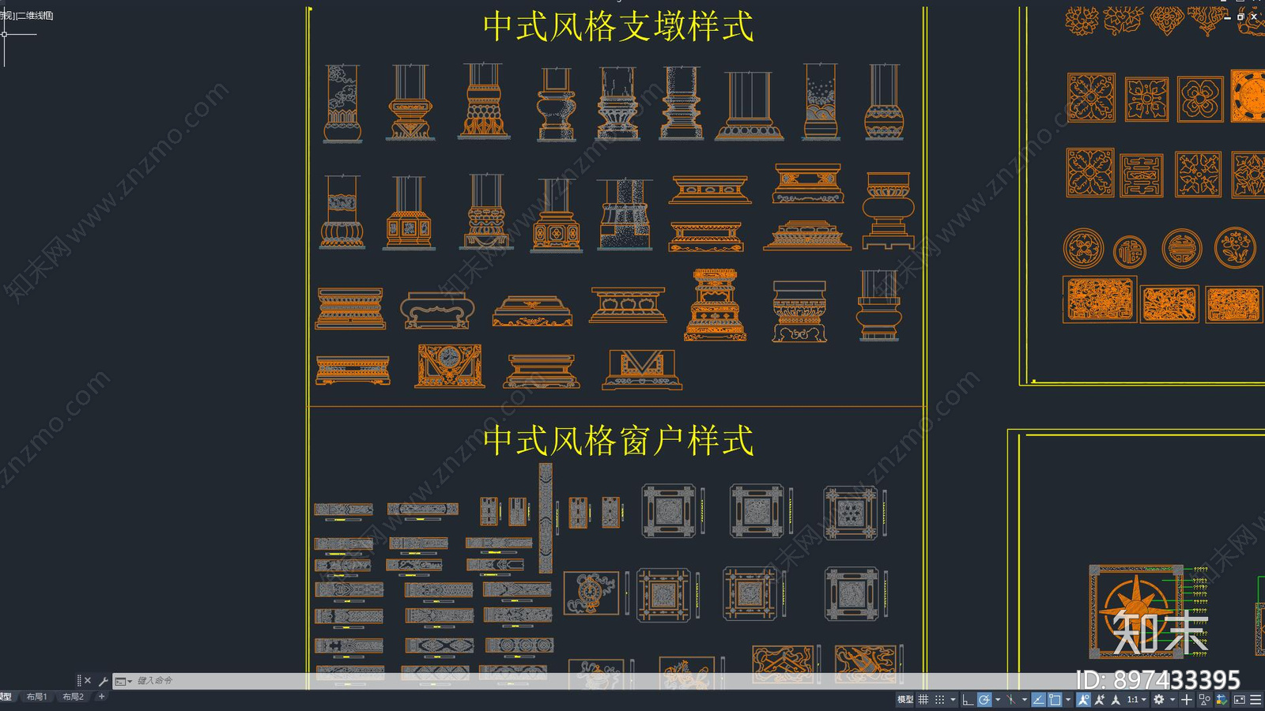Toggle auto-add annotation scales icon
Screen dimensions: 1265x711
(x=1100, y=699)
